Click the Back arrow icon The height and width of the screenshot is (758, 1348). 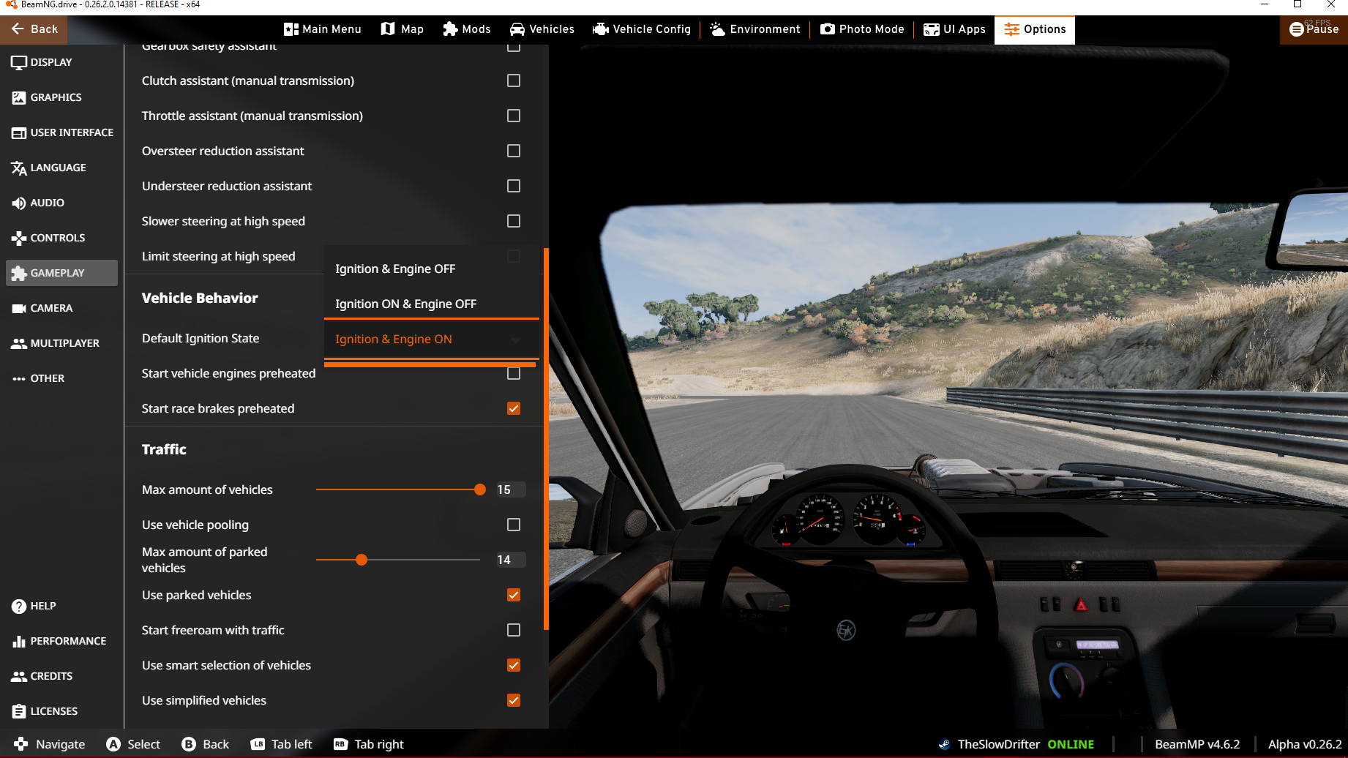coord(18,29)
